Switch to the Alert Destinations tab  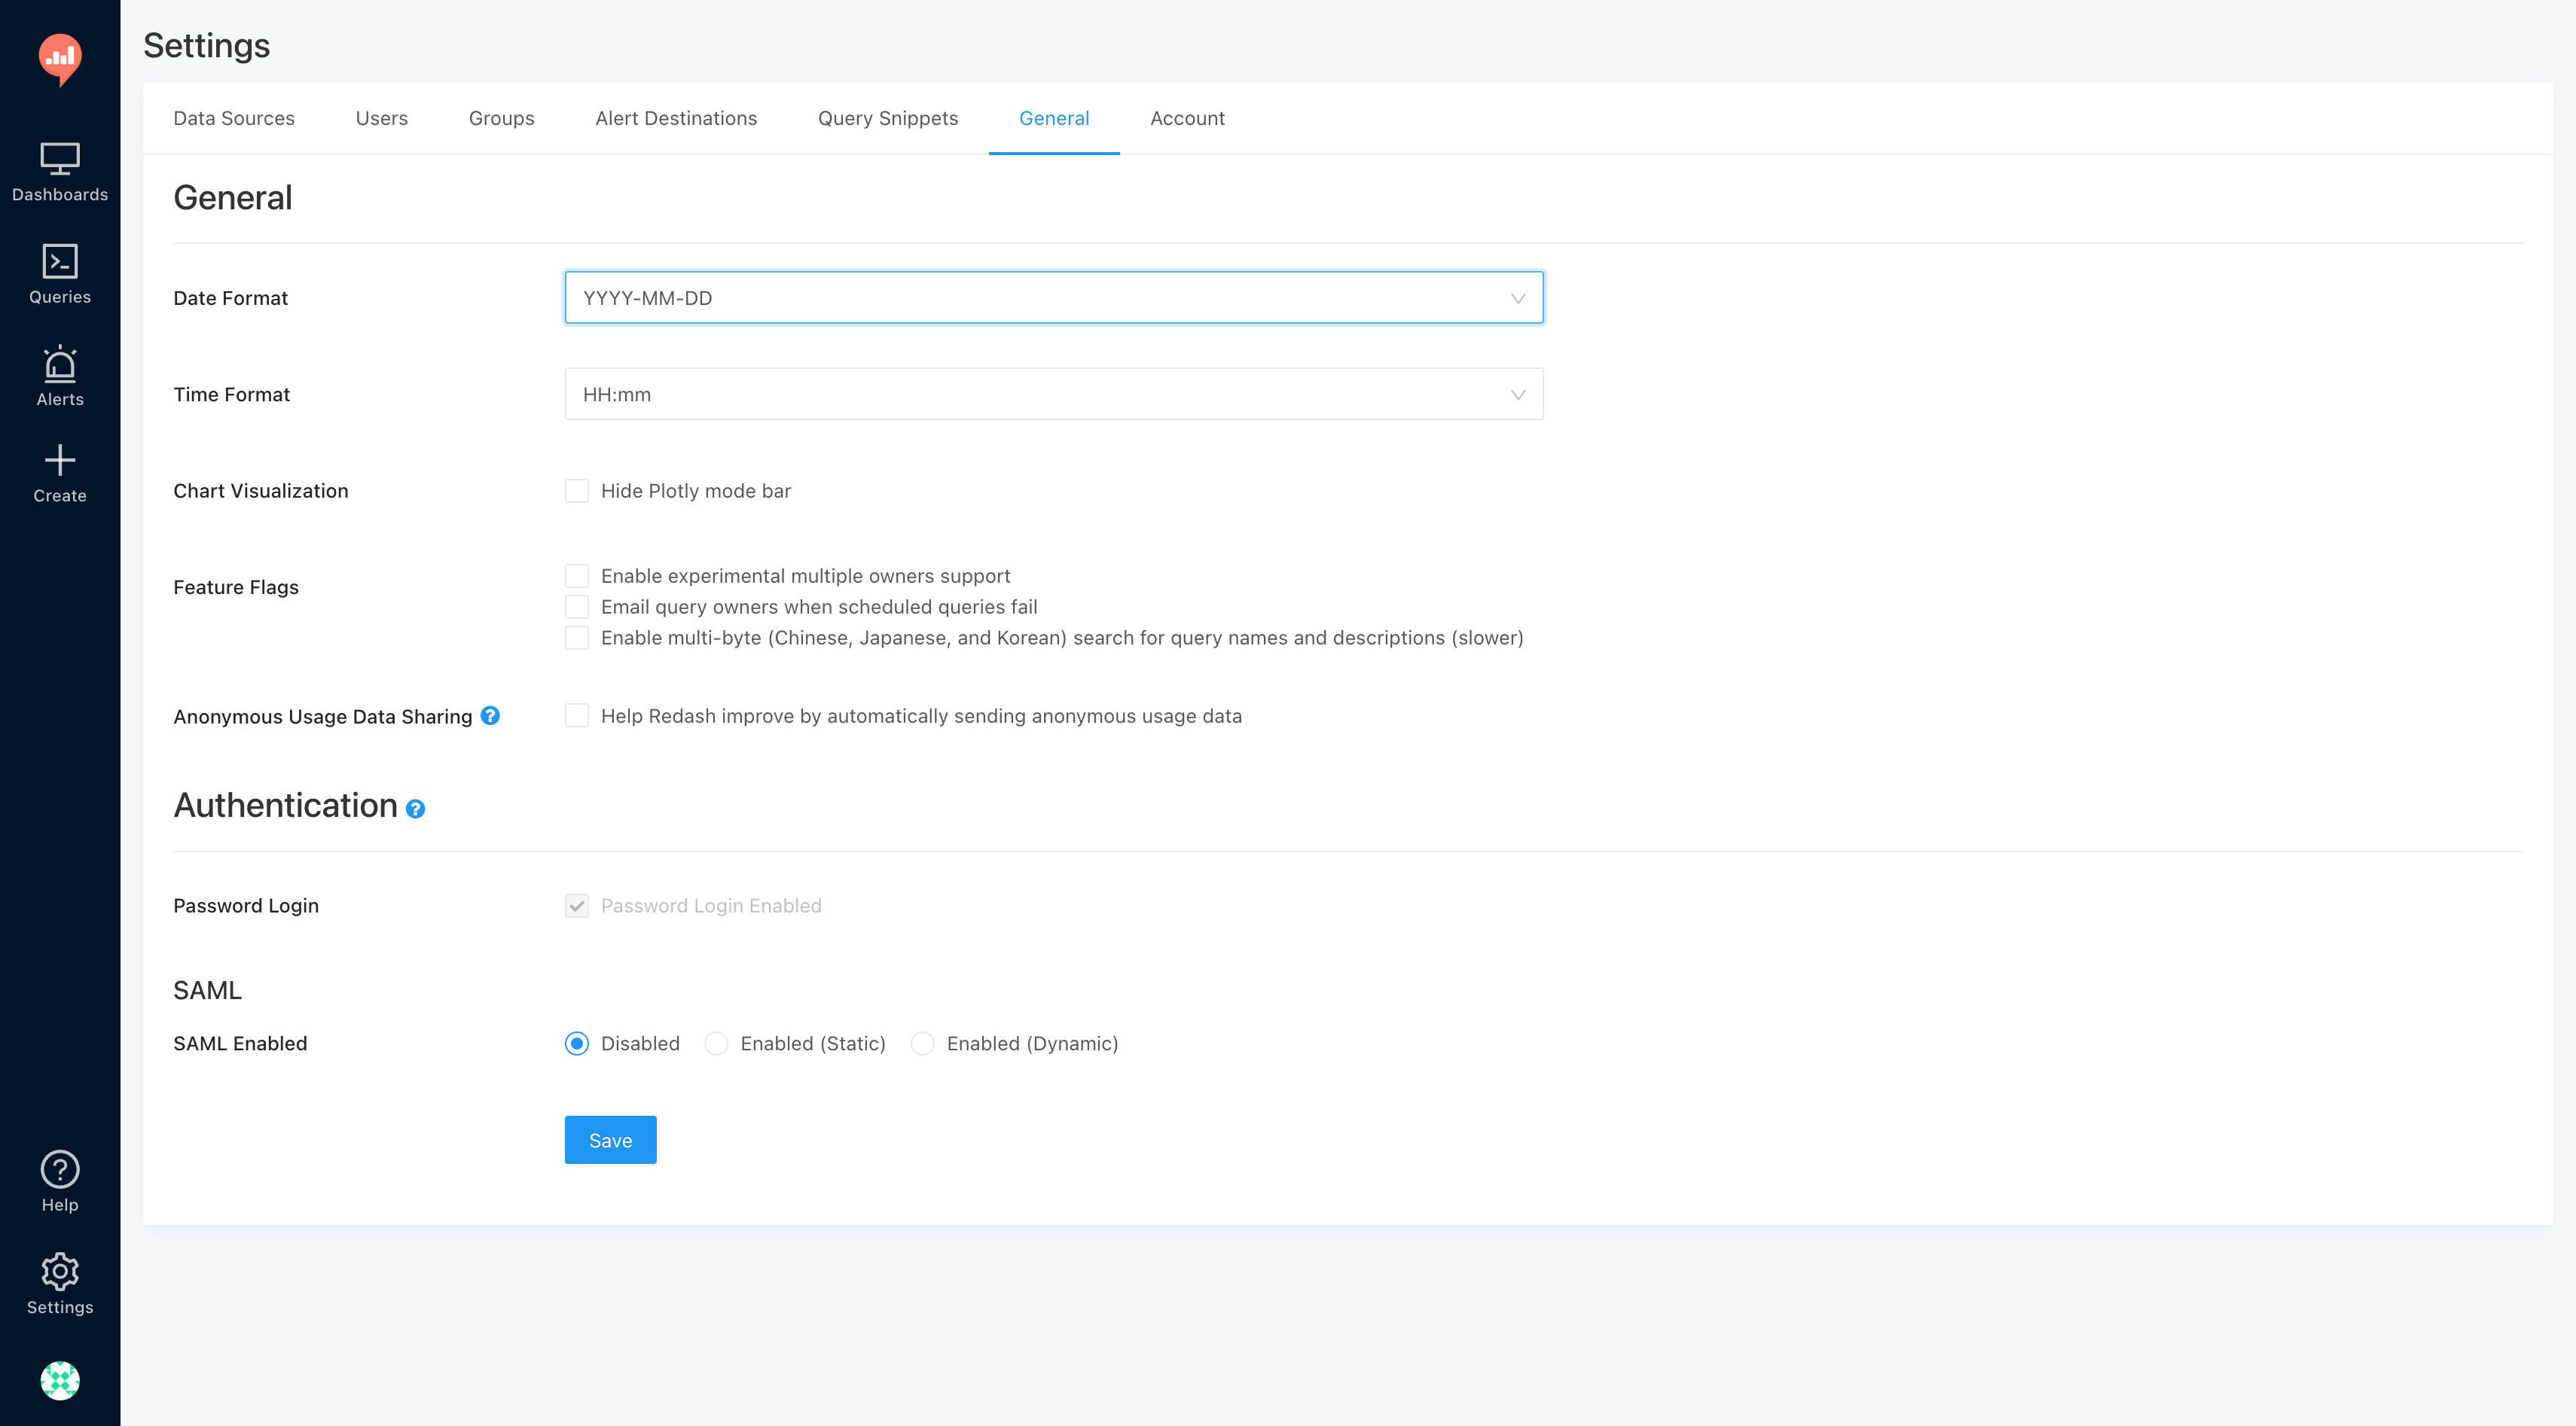(x=676, y=118)
